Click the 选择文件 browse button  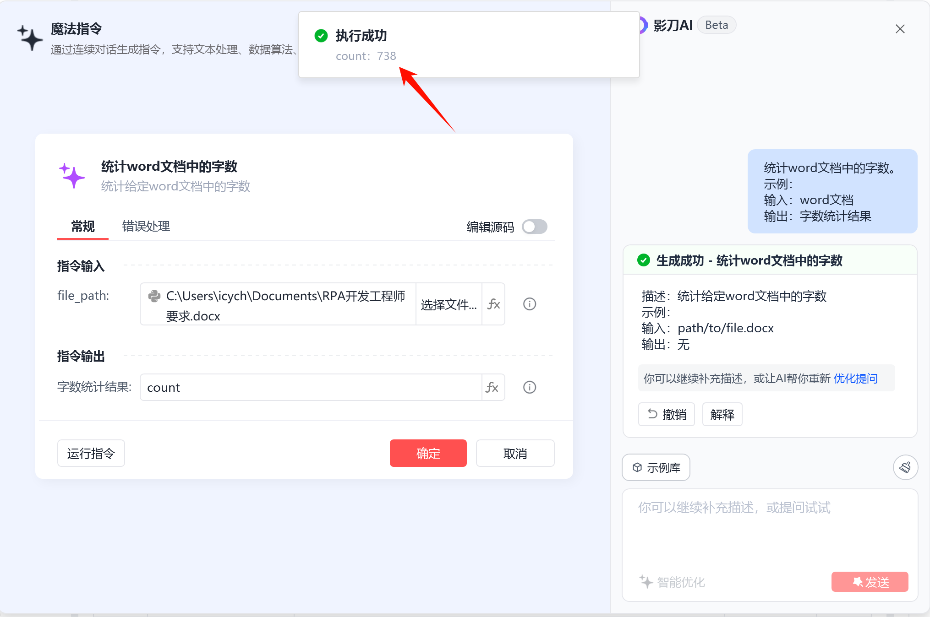pyautogui.click(x=449, y=304)
